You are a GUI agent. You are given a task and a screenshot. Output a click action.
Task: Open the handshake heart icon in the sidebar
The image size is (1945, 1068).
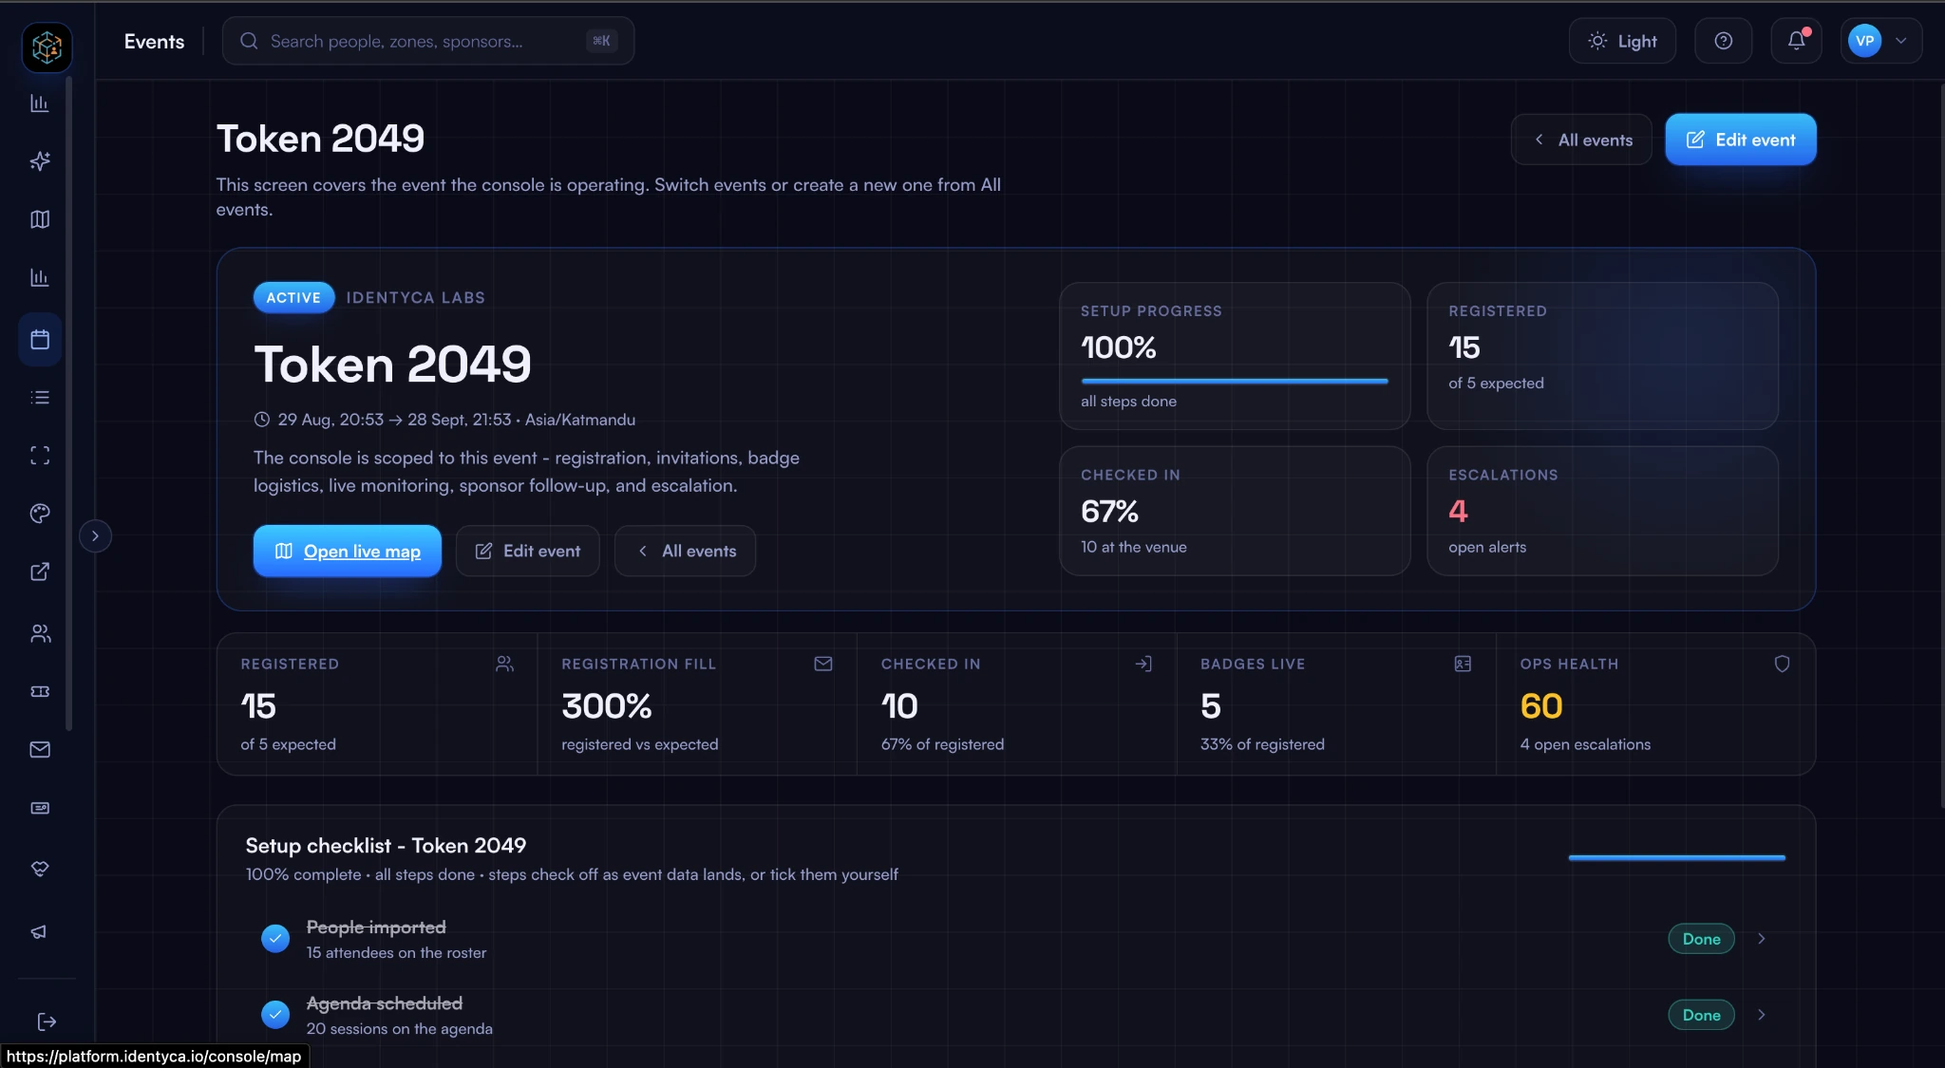coord(40,869)
